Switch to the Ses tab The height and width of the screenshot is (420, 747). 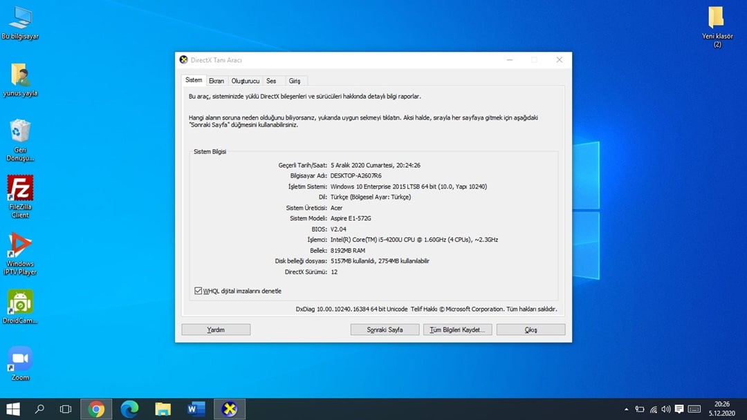pyautogui.click(x=271, y=81)
